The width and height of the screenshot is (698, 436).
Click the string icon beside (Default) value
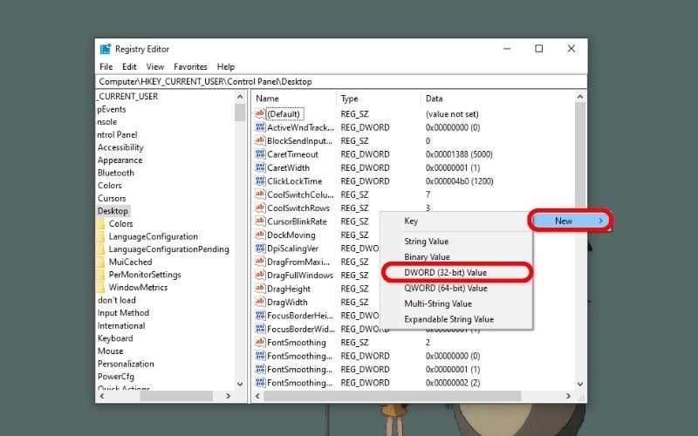(260, 113)
